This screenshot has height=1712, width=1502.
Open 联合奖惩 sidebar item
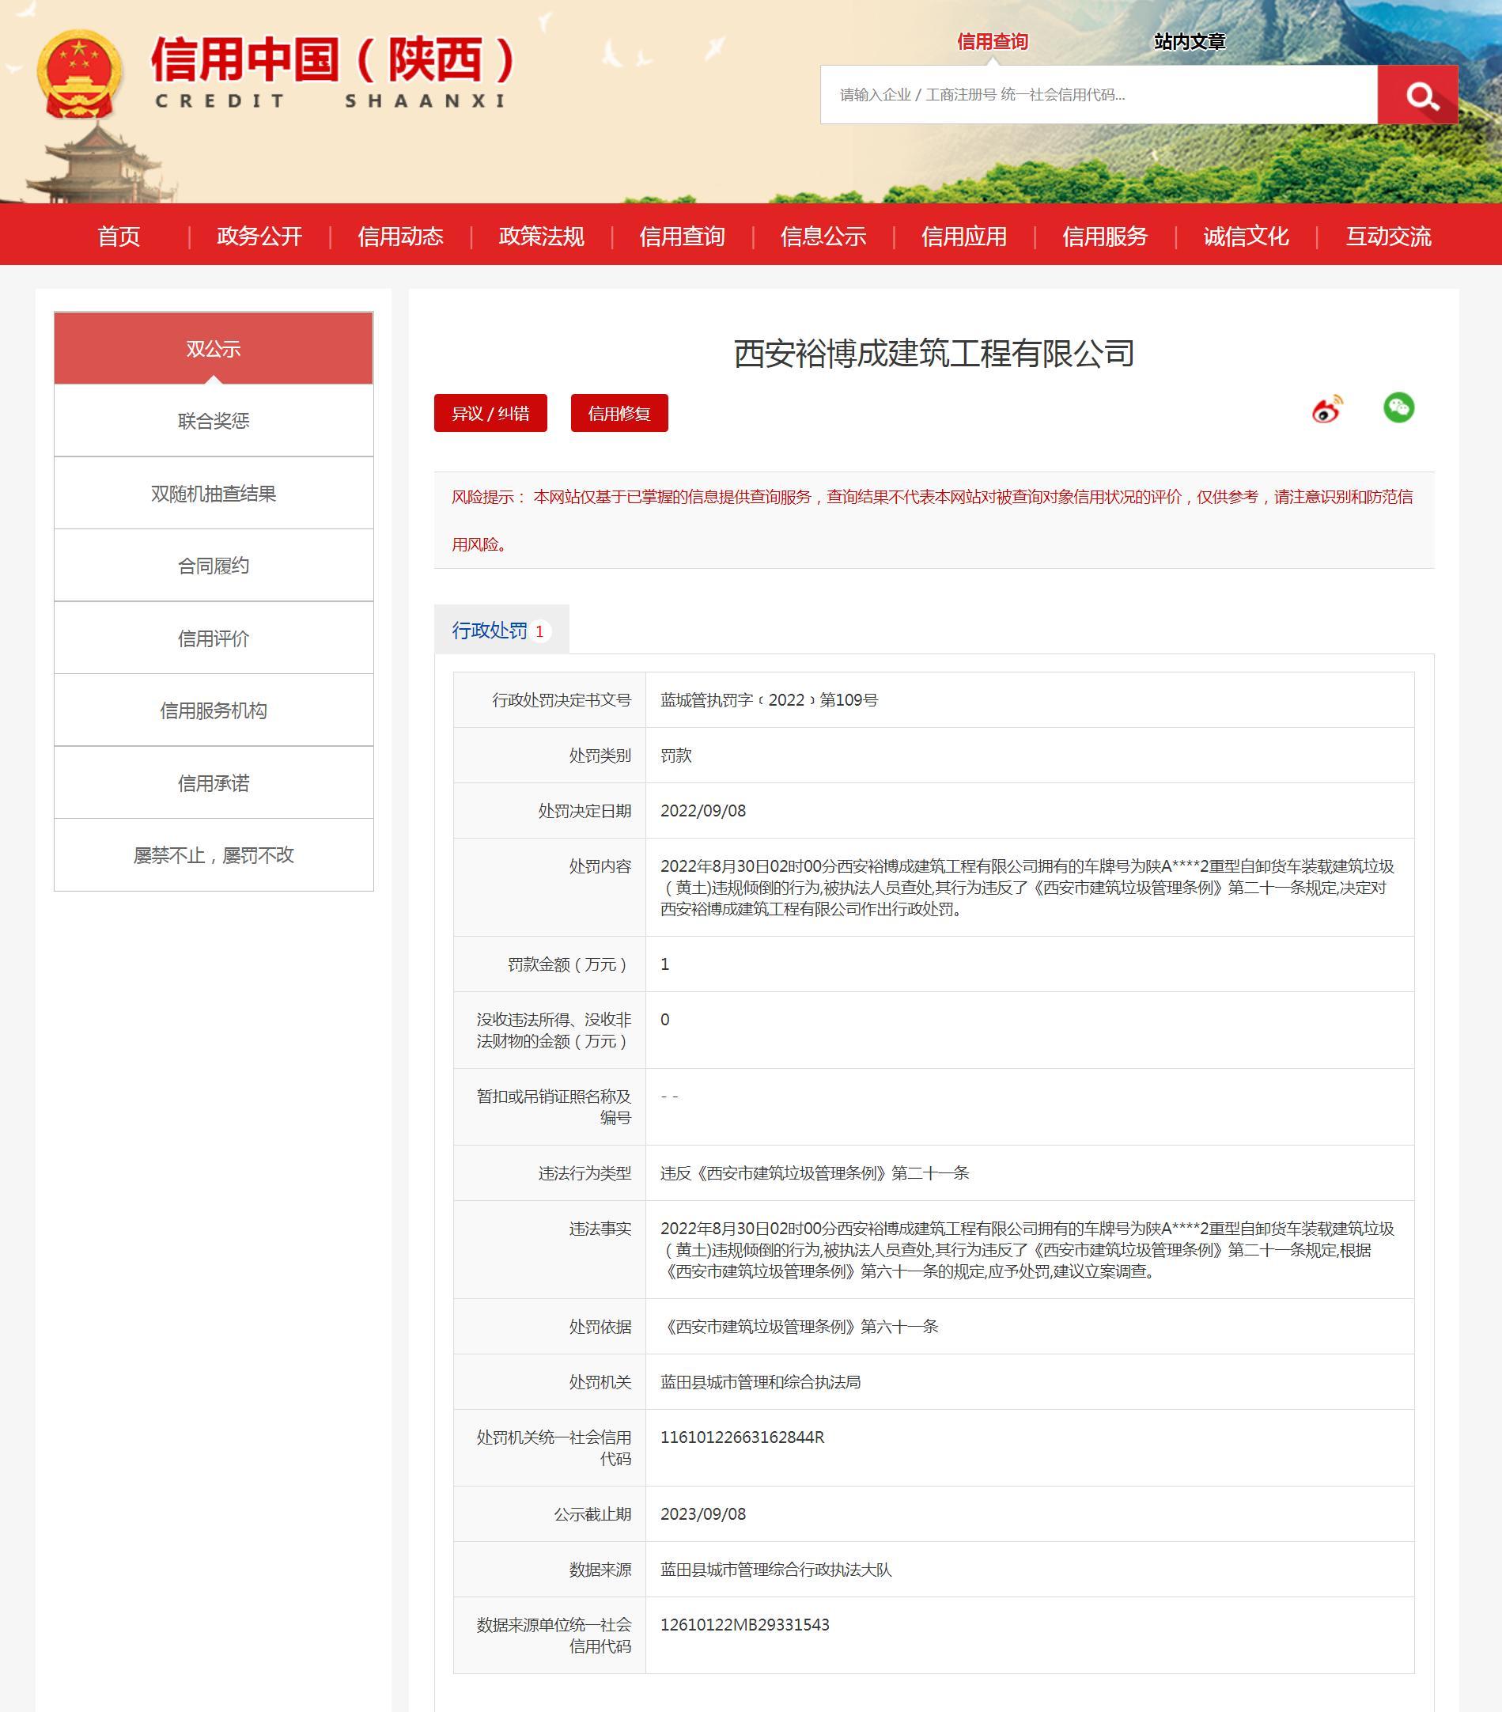214,420
